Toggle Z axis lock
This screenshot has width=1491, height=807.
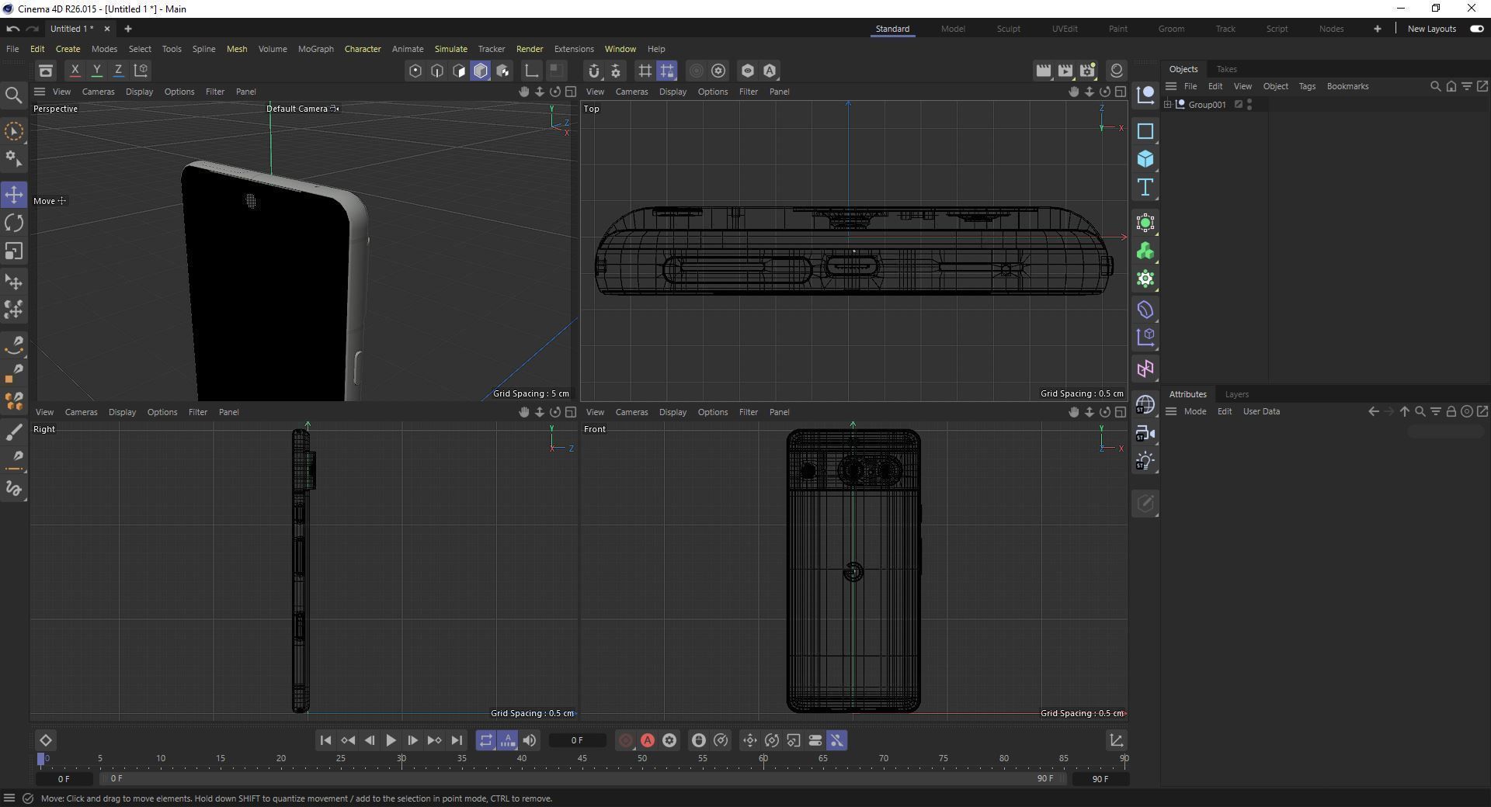pyautogui.click(x=118, y=70)
